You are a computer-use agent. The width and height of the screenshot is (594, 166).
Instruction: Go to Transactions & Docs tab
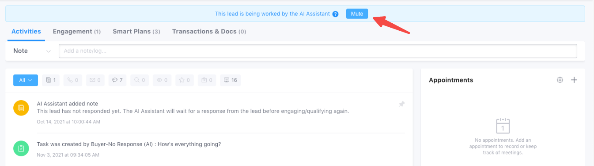coord(209,32)
